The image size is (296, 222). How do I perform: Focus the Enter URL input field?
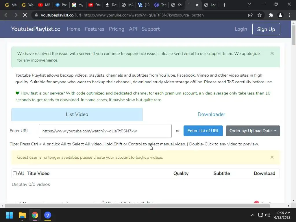(x=105, y=131)
